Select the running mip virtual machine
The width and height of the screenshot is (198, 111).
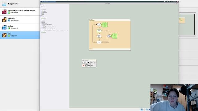click(x=20, y=35)
